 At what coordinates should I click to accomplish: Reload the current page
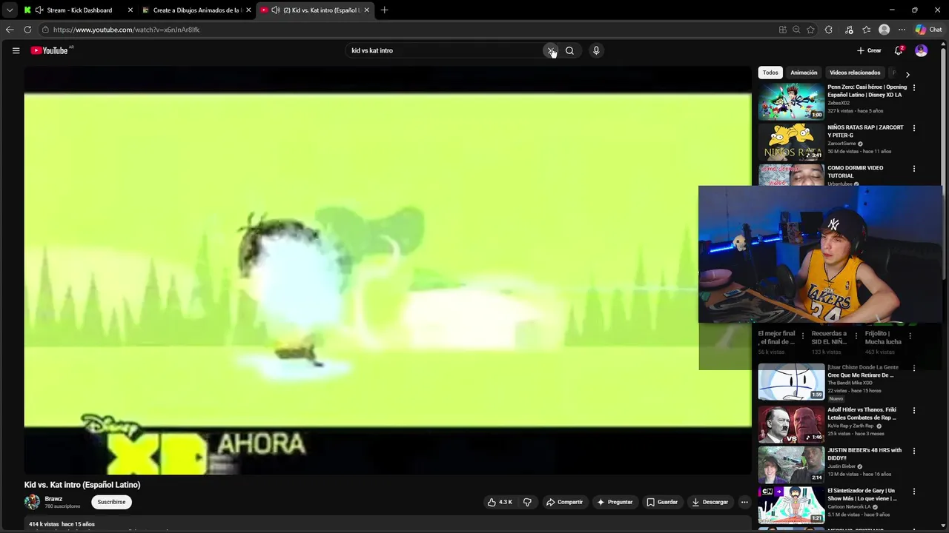coord(27,30)
